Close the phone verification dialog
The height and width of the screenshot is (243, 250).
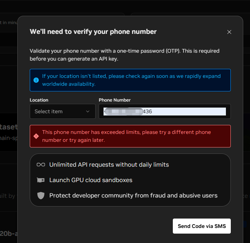pos(229,32)
